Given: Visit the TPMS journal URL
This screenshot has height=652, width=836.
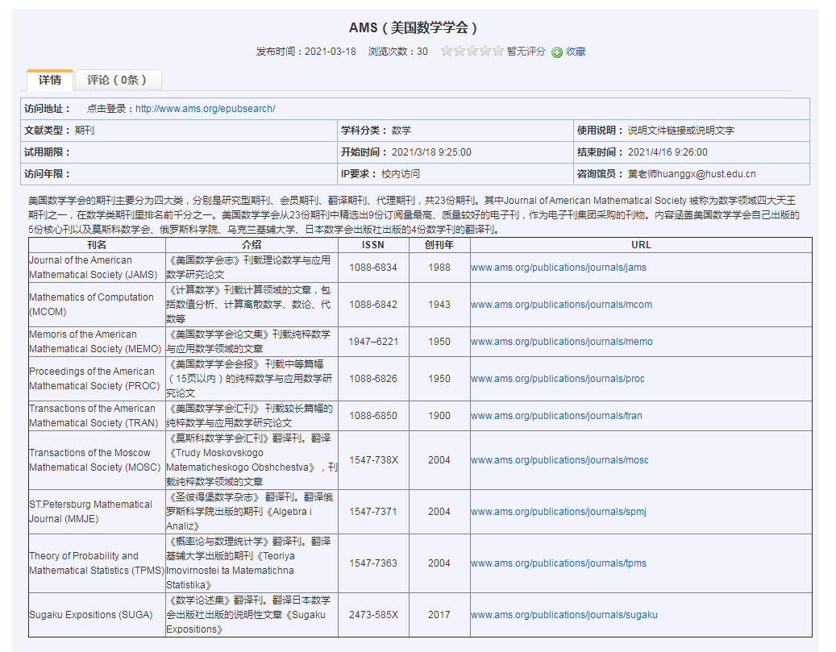Looking at the screenshot, I should coord(558,563).
